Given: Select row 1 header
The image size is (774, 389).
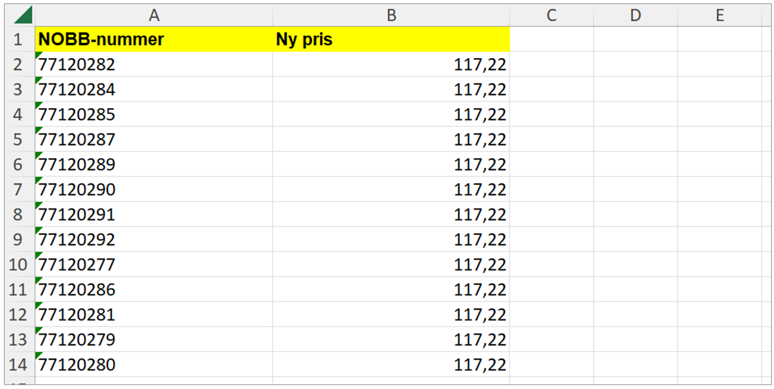Looking at the screenshot, I should (18, 39).
